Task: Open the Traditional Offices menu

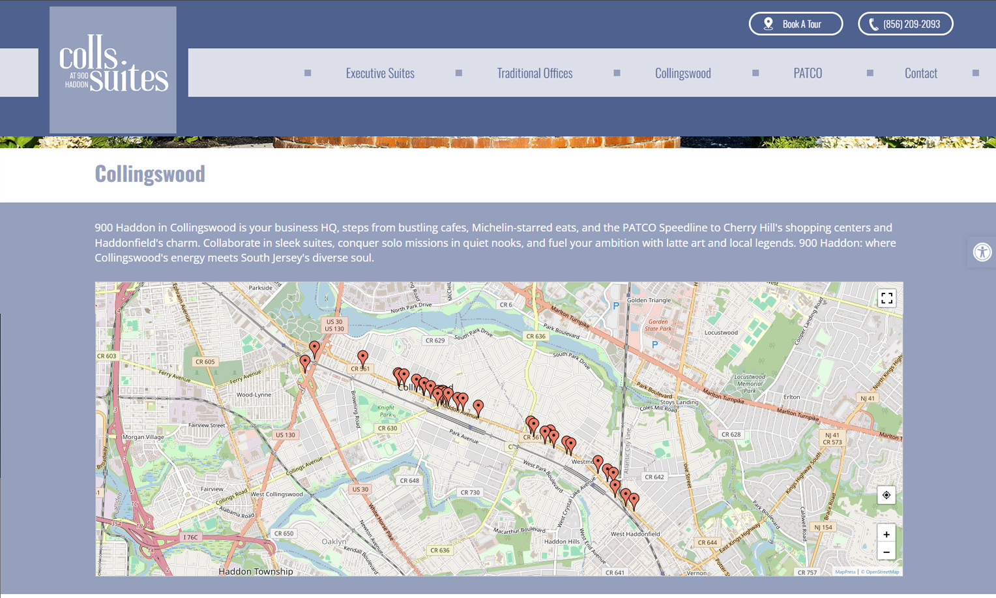Action: pos(535,73)
